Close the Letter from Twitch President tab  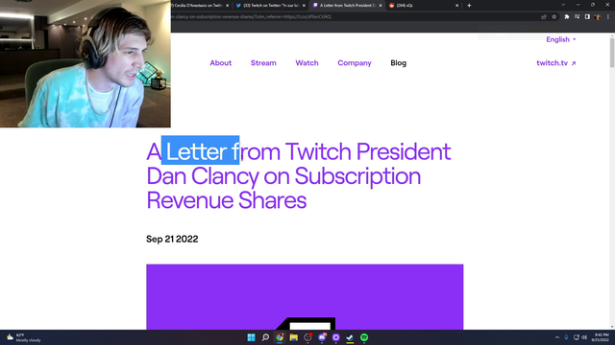[381, 6]
